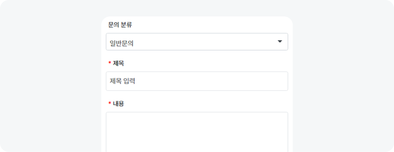Click the center of the 내용 text area
This screenshot has height=152, width=394.
point(197,132)
